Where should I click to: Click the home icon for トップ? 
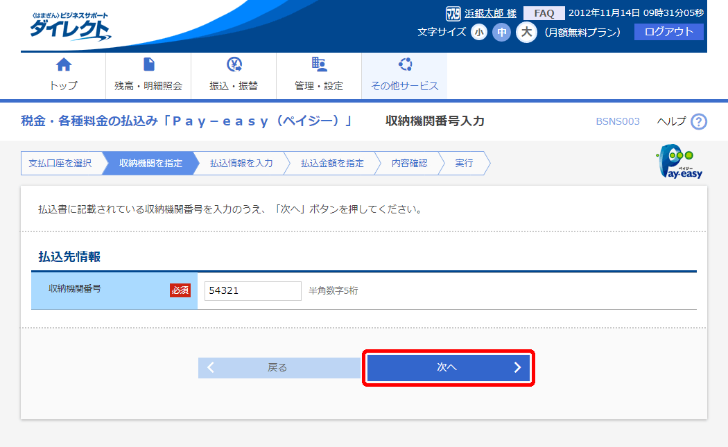[x=63, y=65]
